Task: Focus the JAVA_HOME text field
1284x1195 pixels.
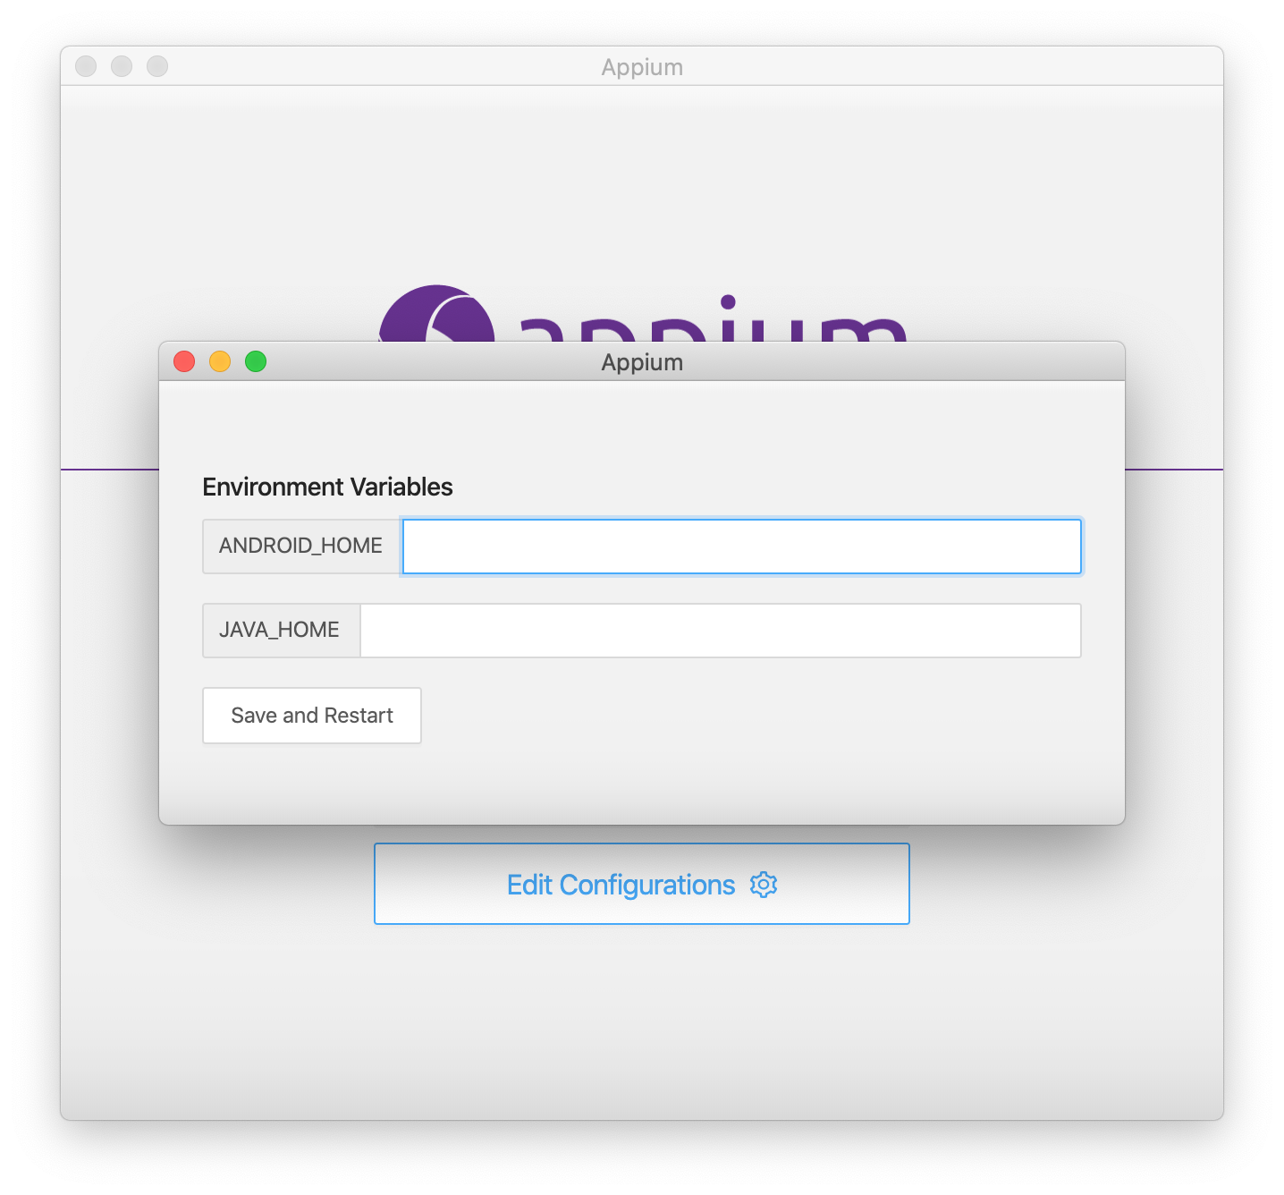Action: 721,631
